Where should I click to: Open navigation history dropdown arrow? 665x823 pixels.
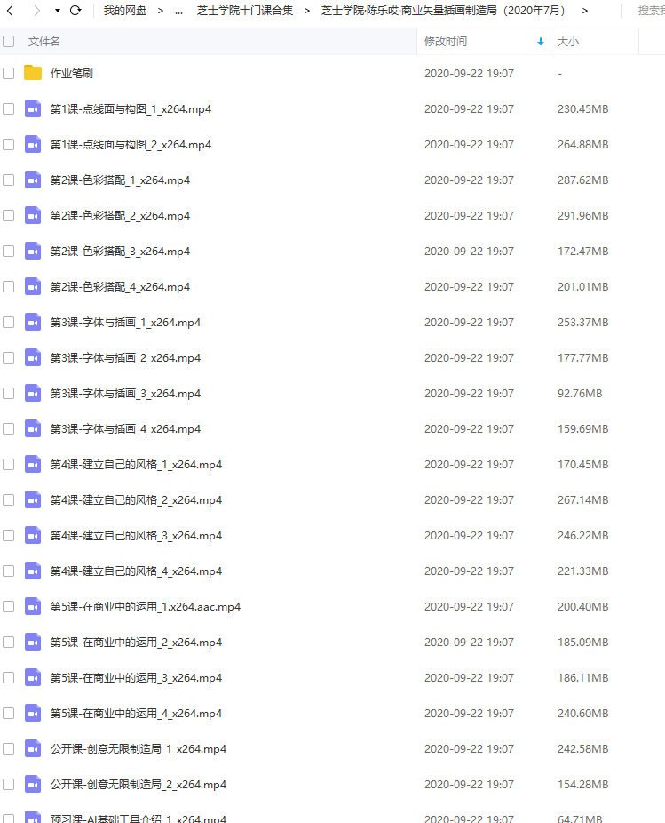click(x=57, y=11)
